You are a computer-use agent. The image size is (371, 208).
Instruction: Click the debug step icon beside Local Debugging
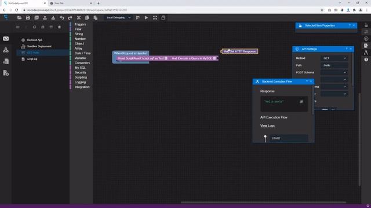138,18
